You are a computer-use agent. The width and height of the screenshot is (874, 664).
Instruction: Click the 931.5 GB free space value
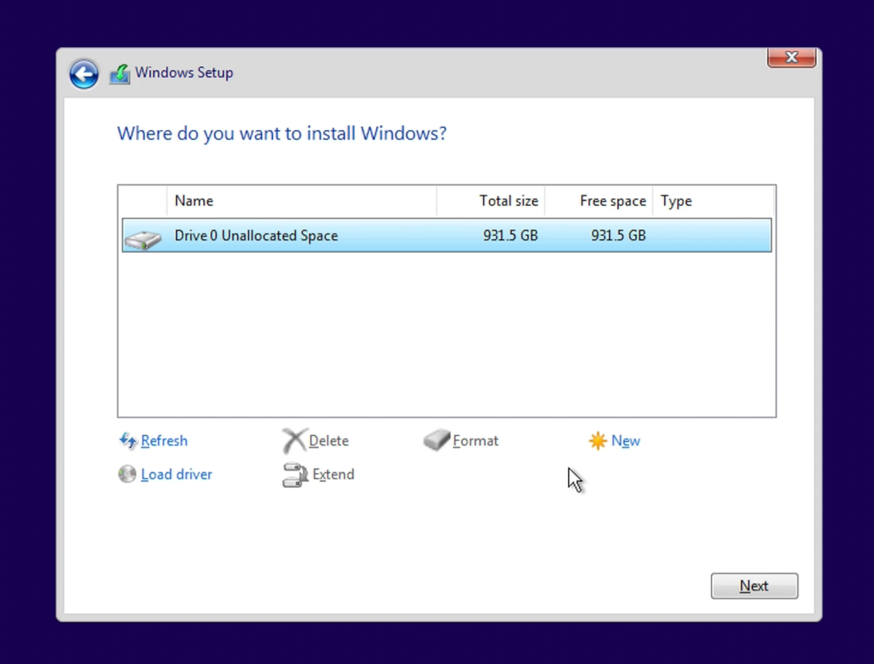618,235
